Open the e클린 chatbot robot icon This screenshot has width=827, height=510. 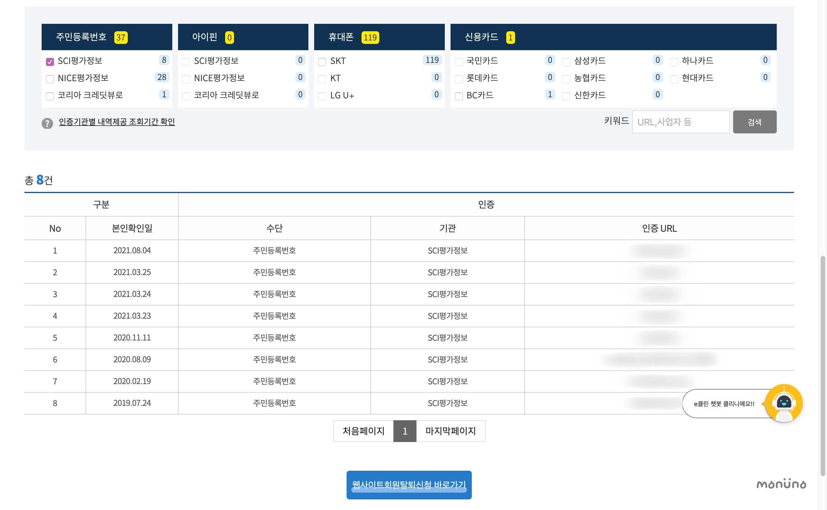(783, 403)
